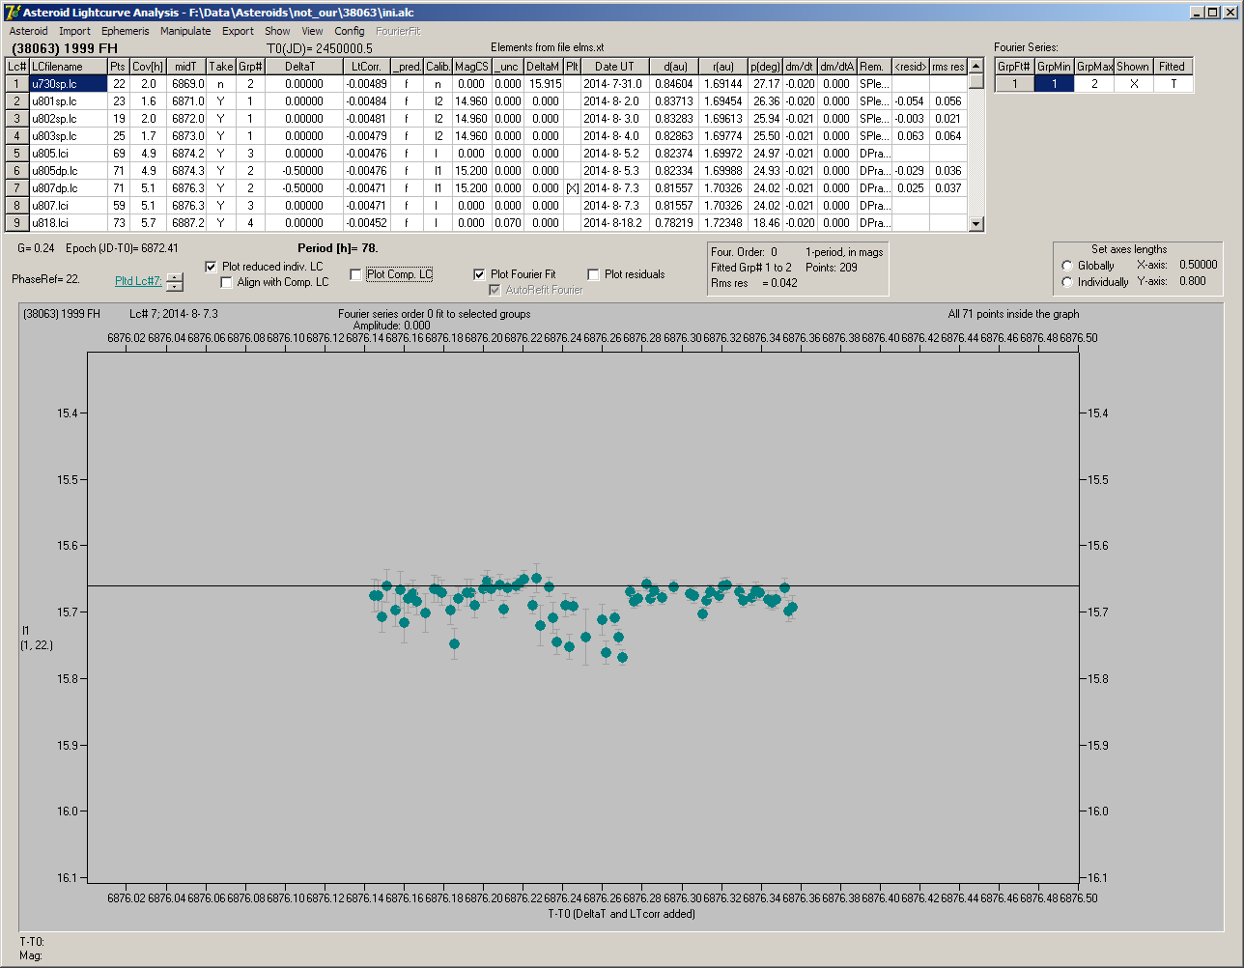Select Globally axes length radio button
Viewport: 1244px width, 968px height.
click(x=1067, y=266)
